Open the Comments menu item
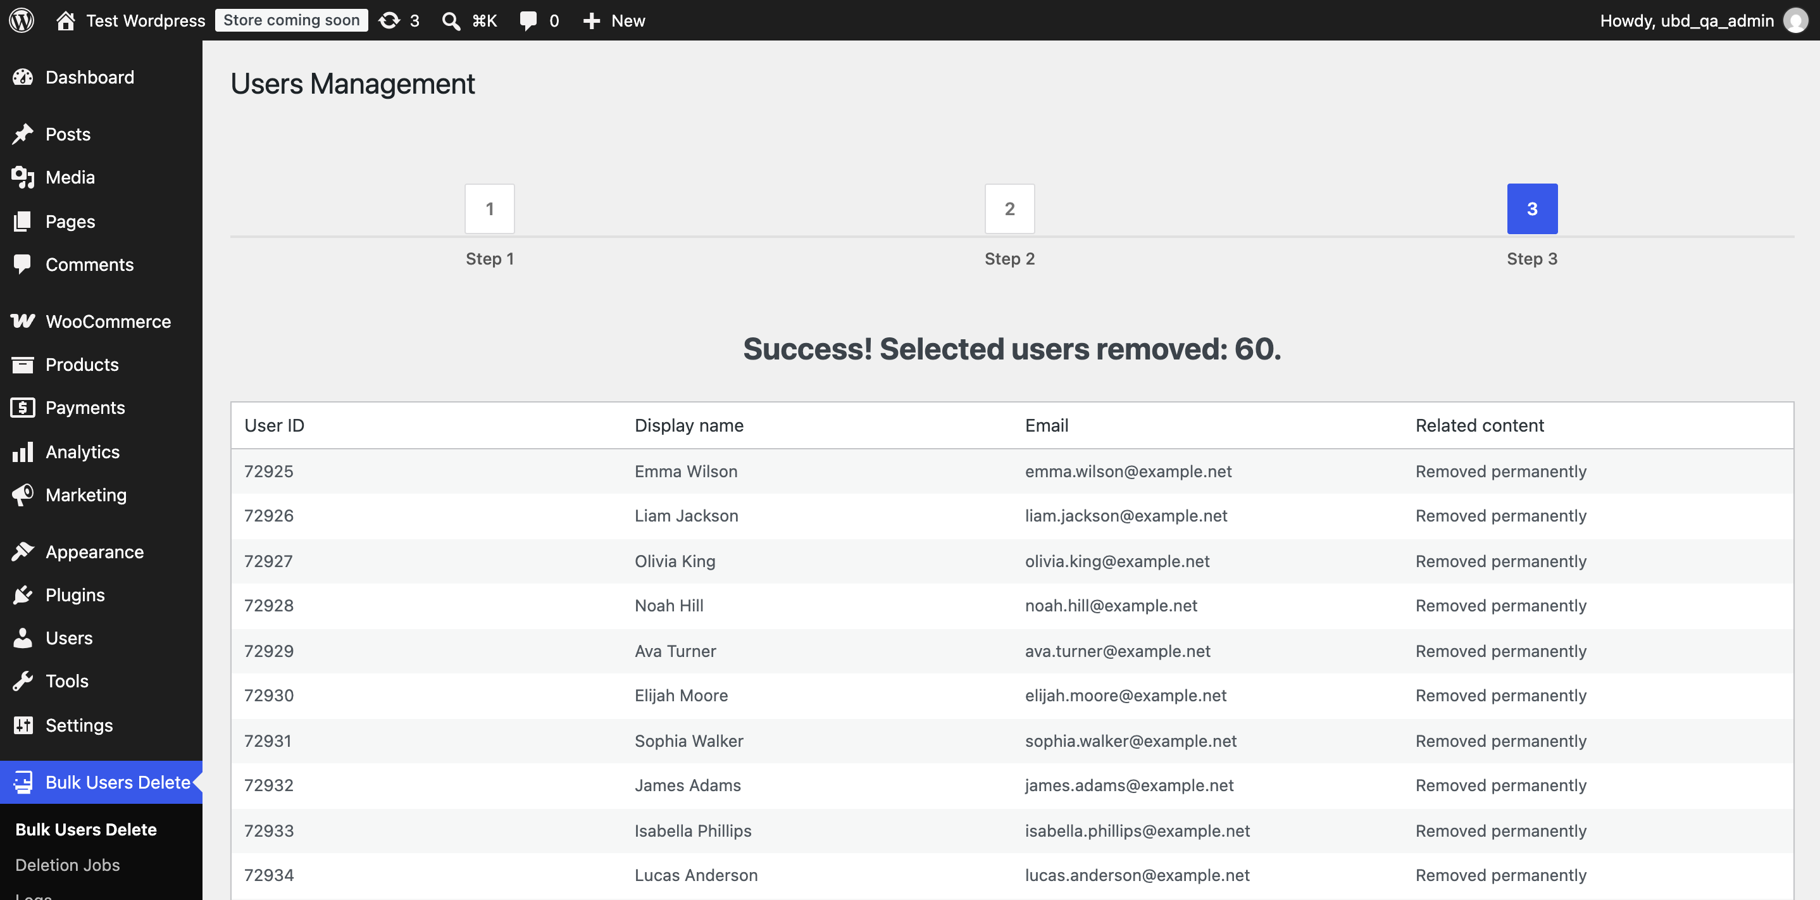 tap(101, 264)
